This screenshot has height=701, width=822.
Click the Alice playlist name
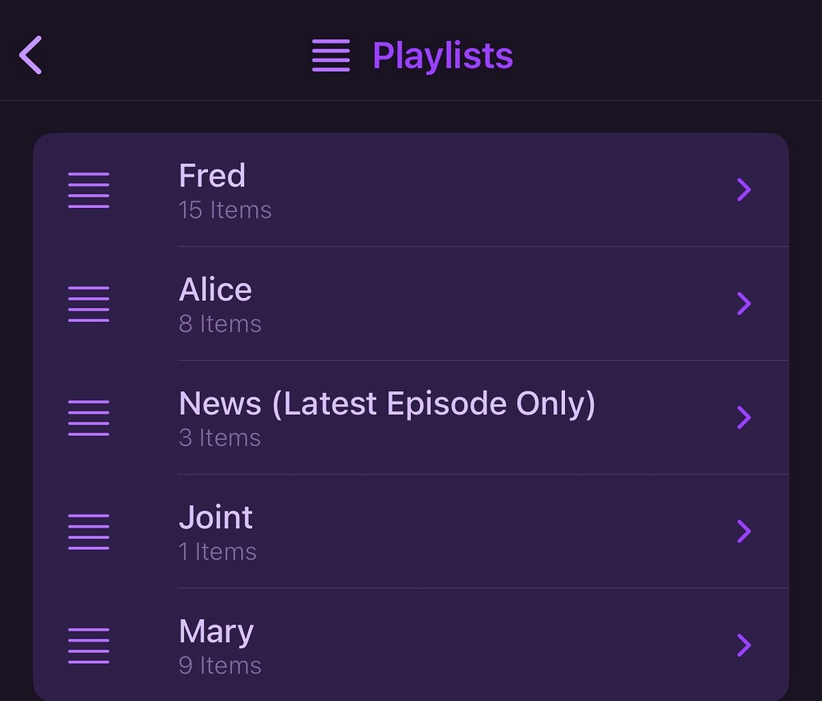tap(215, 289)
